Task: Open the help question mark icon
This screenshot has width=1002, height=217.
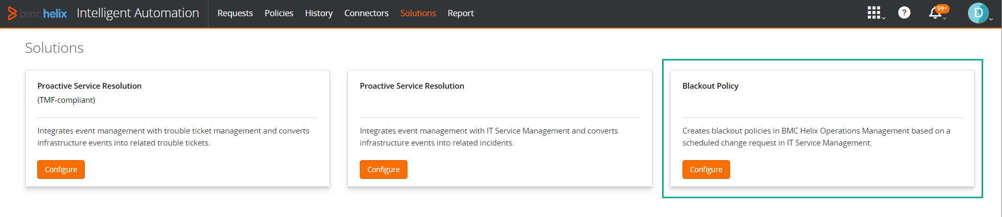Action: coord(904,13)
